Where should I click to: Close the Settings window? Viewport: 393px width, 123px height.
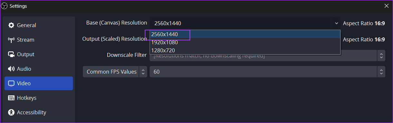pyautogui.click(x=386, y=6)
